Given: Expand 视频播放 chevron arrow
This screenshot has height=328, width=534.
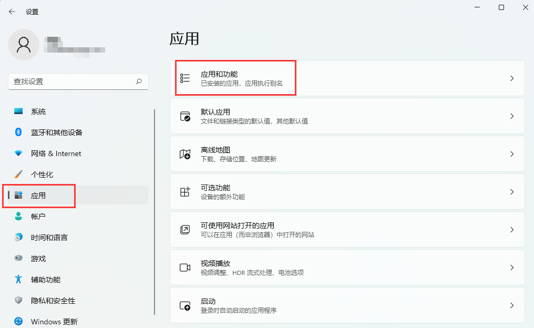Looking at the screenshot, I should 512,268.
